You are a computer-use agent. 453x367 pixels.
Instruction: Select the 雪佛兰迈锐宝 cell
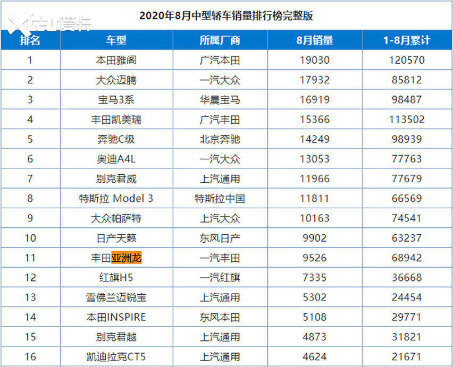(116, 297)
